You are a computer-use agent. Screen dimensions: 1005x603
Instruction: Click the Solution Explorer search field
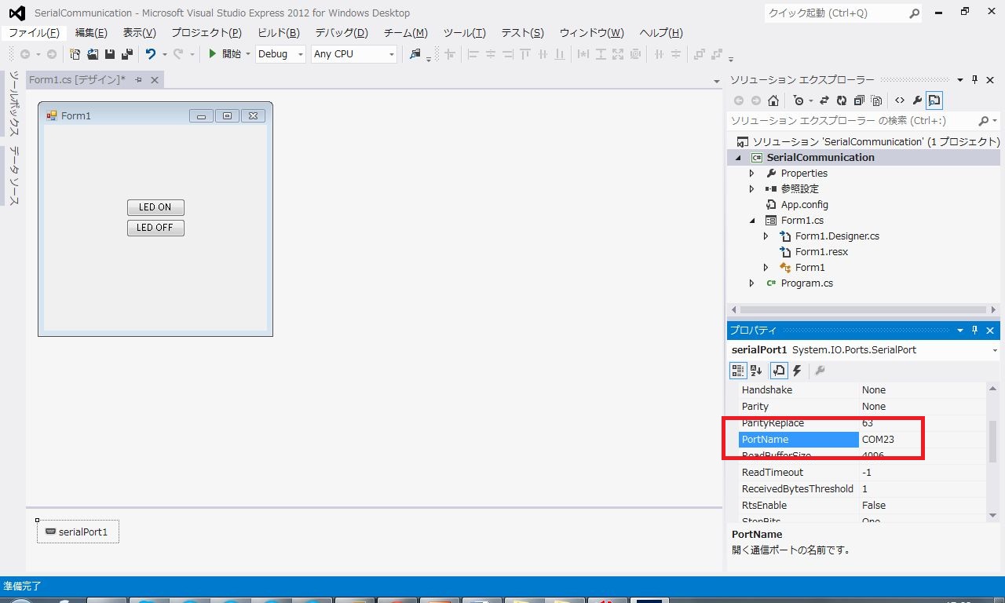tap(853, 121)
